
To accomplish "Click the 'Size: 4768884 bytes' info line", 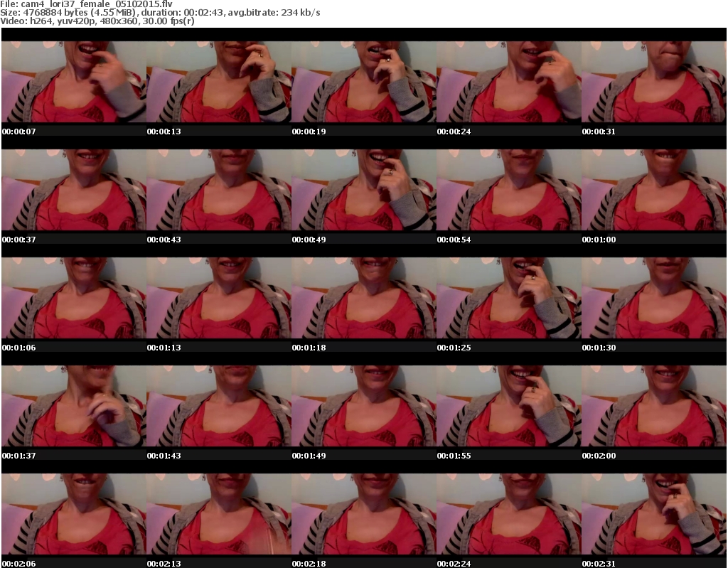I will pos(160,13).
